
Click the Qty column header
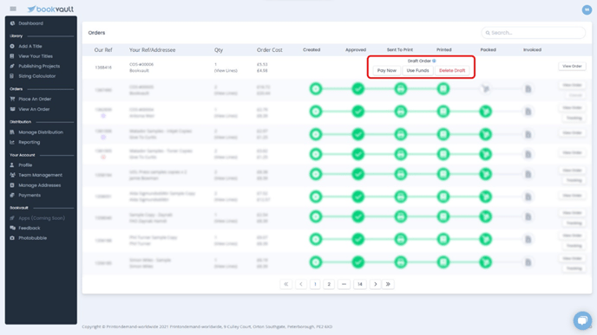(x=219, y=50)
